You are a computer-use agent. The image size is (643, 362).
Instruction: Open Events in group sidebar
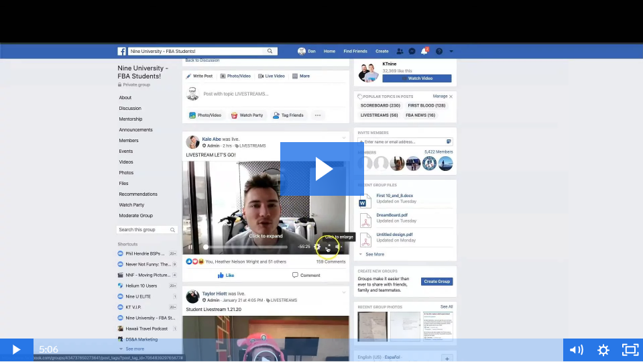click(126, 152)
